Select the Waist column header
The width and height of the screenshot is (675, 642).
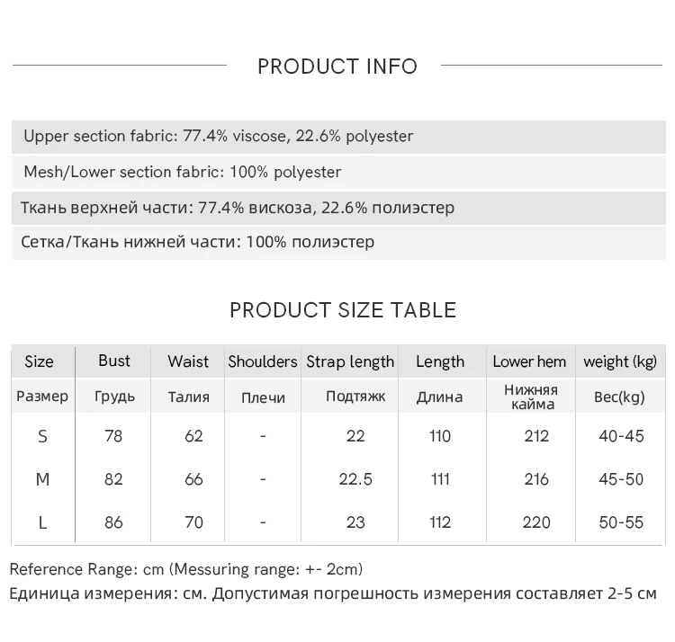coord(188,362)
